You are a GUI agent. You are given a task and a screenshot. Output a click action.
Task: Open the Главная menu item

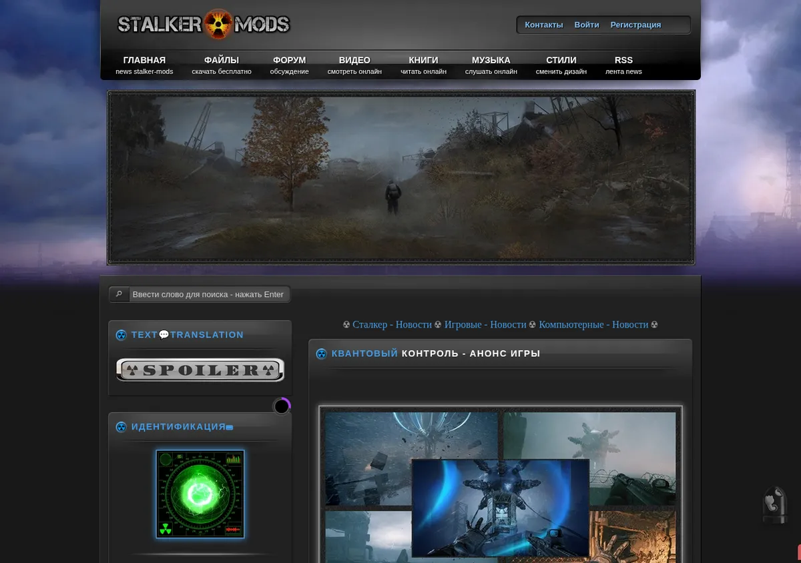(x=144, y=65)
